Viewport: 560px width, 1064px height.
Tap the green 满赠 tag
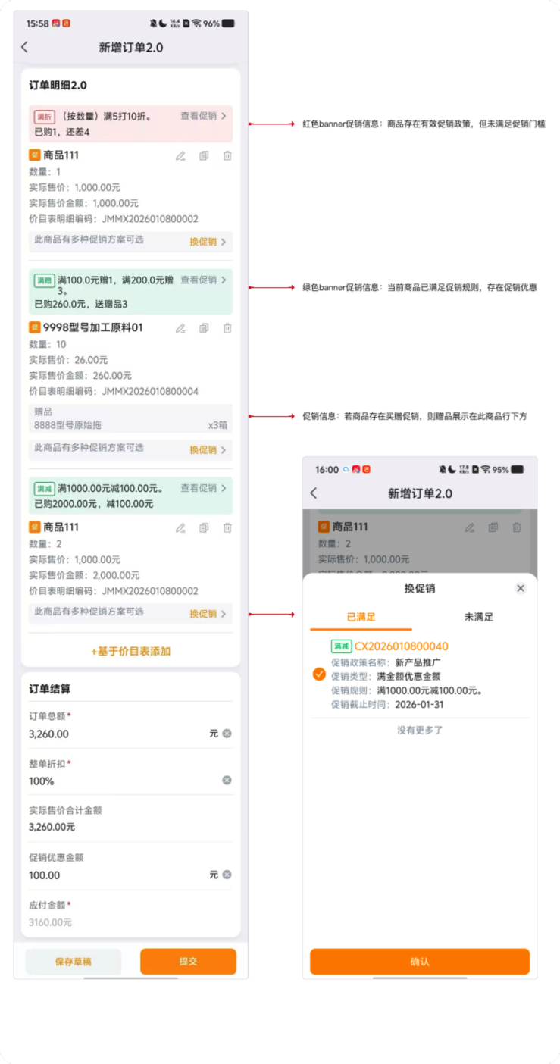[45, 280]
